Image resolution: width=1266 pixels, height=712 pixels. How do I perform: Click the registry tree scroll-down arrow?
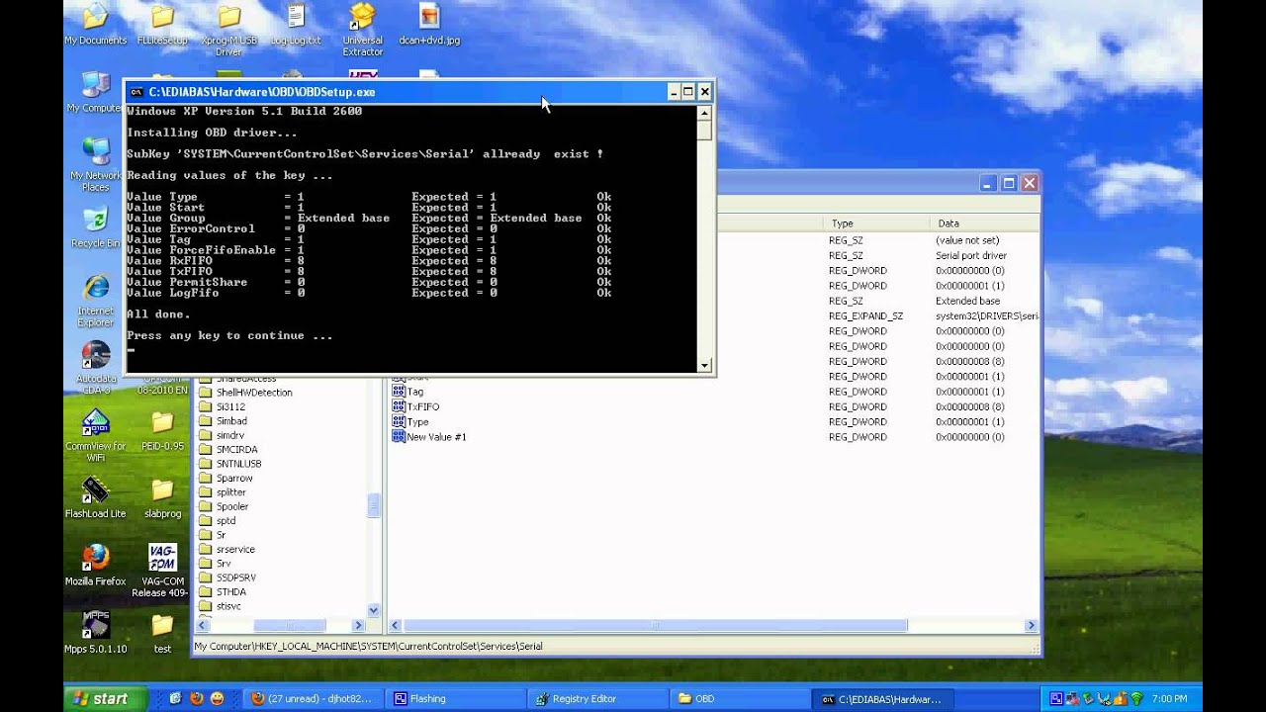374,610
